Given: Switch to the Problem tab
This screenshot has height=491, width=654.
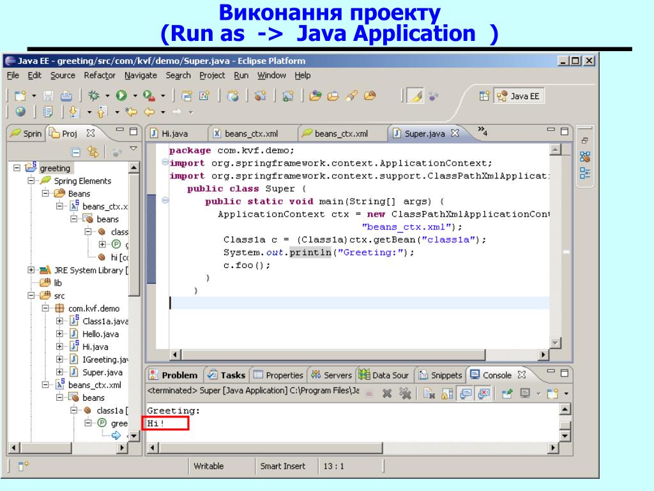Looking at the screenshot, I should click(174, 375).
